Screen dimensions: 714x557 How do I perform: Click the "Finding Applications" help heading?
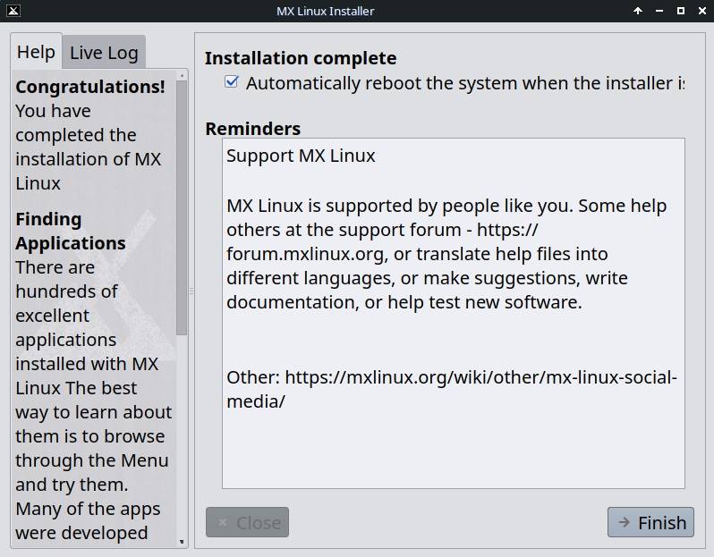click(70, 231)
